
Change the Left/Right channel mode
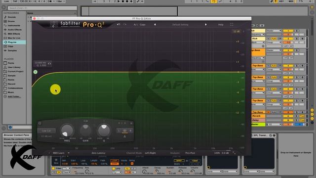click(150, 153)
